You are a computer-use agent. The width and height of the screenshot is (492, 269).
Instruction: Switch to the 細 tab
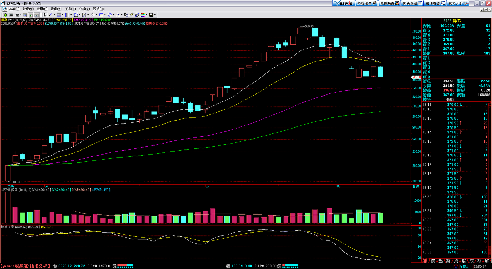(x=426, y=261)
